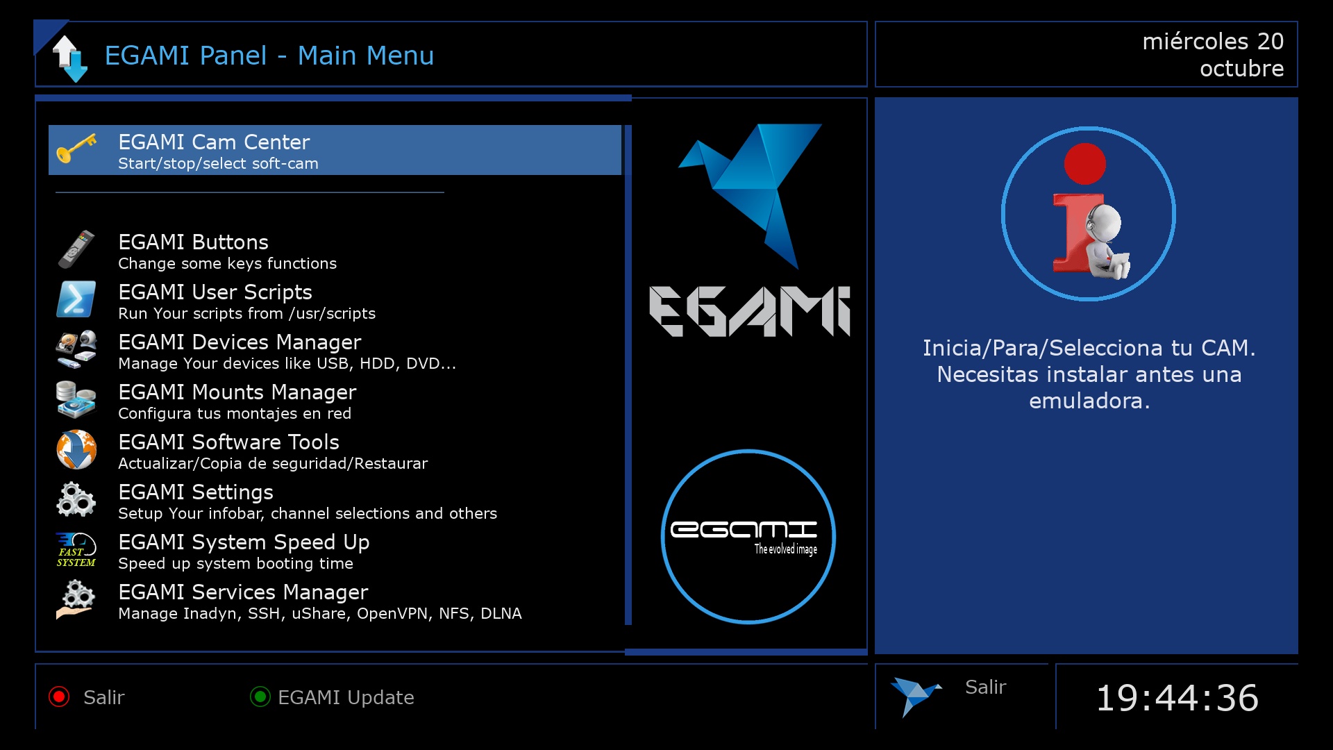The width and height of the screenshot is (1333, 750).
Task: Click the up-down arrows header icon
Action: click(x=69, y=58)
